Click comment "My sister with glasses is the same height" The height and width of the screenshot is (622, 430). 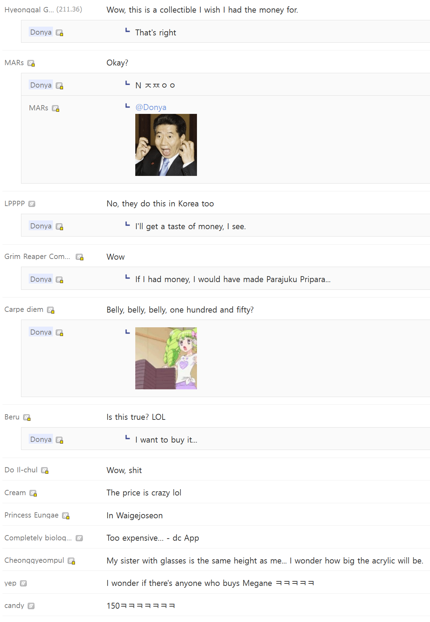pos(265,561)
